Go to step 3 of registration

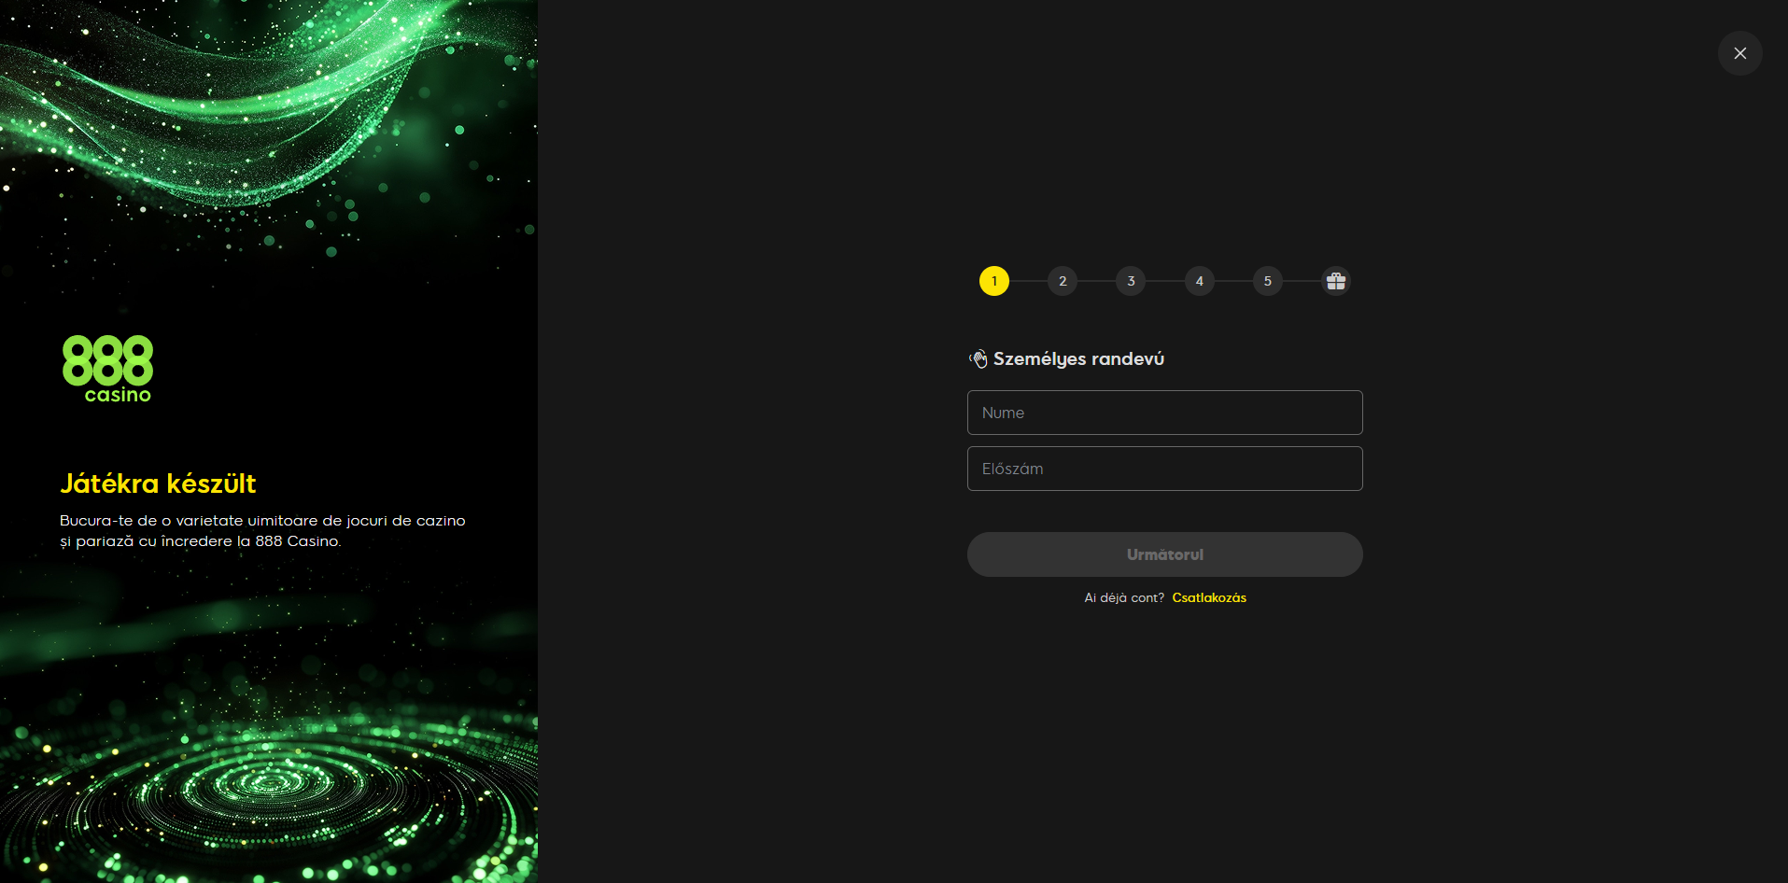click(x=1131, y=281)
